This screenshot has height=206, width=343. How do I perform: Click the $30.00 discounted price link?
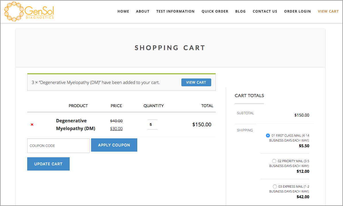pos(116,128)
